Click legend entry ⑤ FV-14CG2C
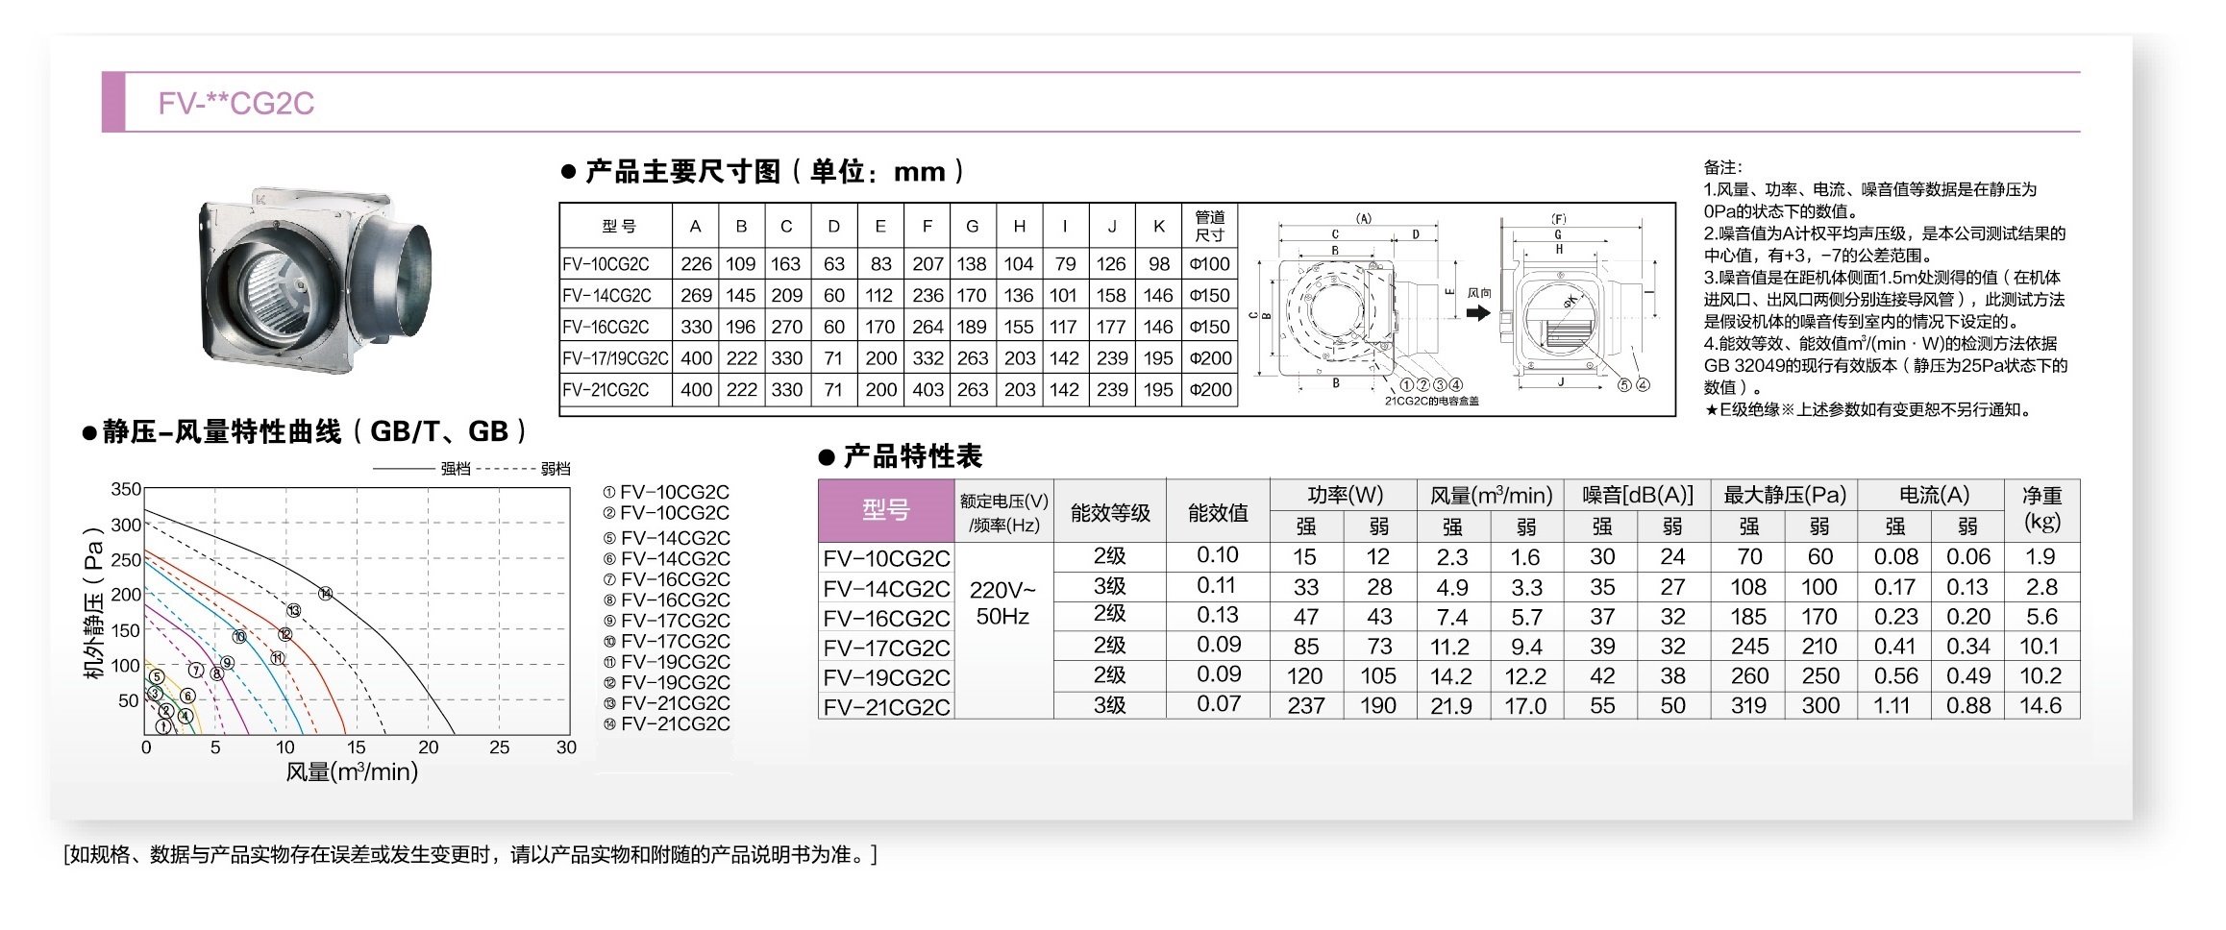Image resolution: width=2226 pixels, height=930 pixels. tap(666, 538)
